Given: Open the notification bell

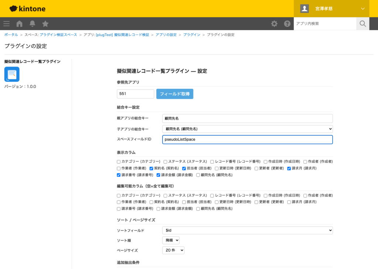Looking at the screenshot, I should click(x=32, y=23).
